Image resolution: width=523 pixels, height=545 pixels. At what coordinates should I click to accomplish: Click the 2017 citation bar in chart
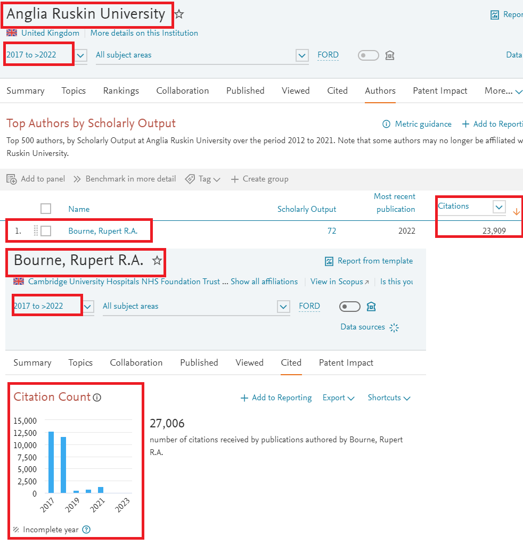[x=51, y=463]
